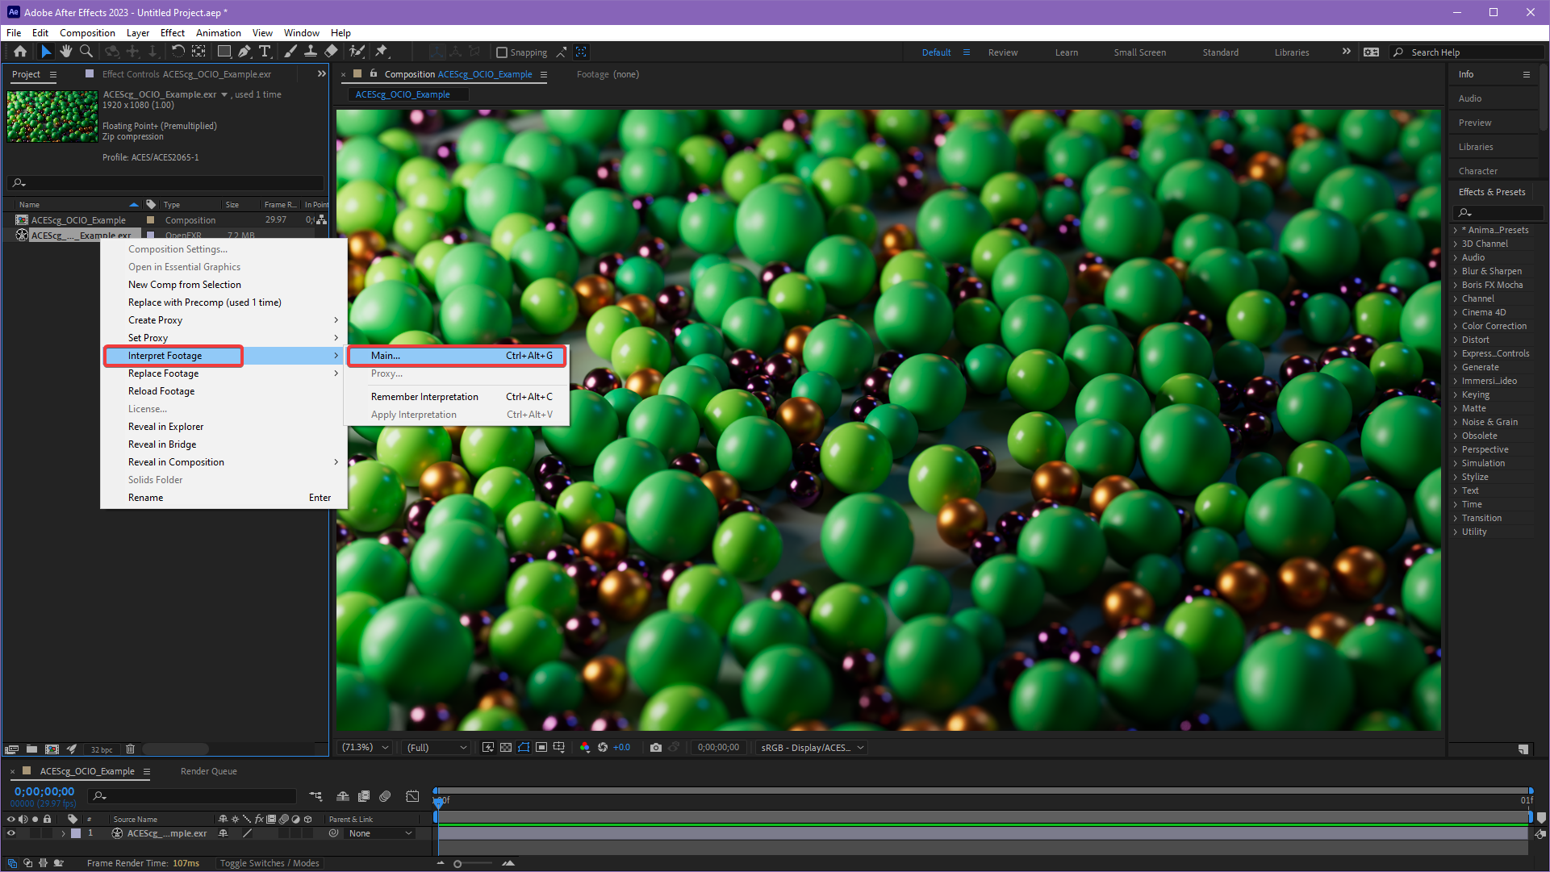Screen dimensions: 1550x872
Task: Open the resolution (Full) dropdown
Action: [437, 748]
